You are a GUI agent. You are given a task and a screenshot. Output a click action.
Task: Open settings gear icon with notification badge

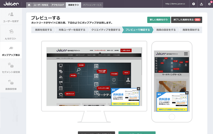click(x=209, y=4)
